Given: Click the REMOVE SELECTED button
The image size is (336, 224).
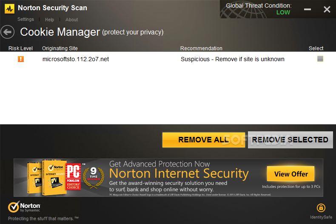Looking at the screenshot, I should [x=290, y=140].
